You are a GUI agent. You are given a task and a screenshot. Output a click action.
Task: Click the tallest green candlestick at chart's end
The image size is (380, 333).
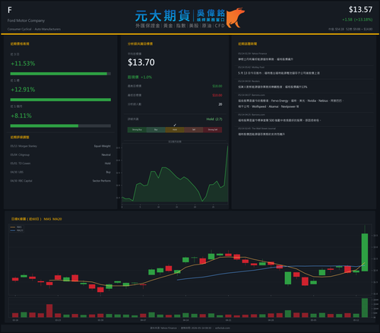(x=365, y=252)
